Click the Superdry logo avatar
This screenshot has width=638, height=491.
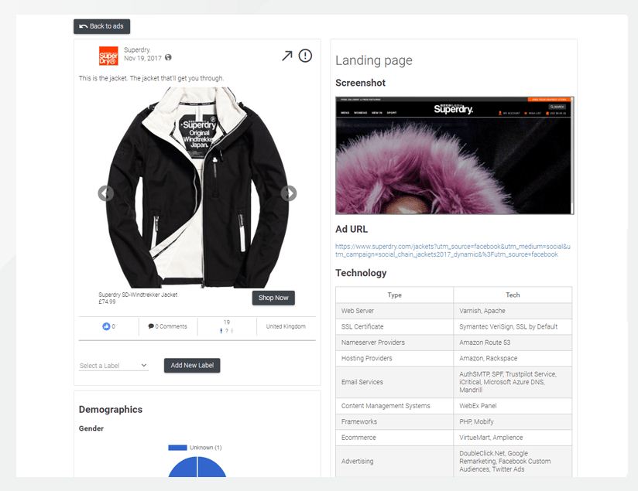(108, 56)
